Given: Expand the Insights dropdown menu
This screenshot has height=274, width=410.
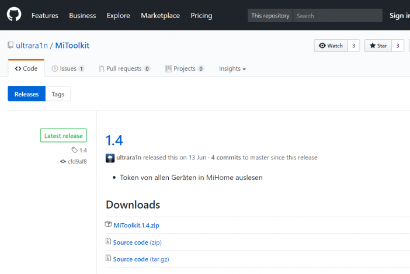Looking at the screenshot, I should point(232,68).
